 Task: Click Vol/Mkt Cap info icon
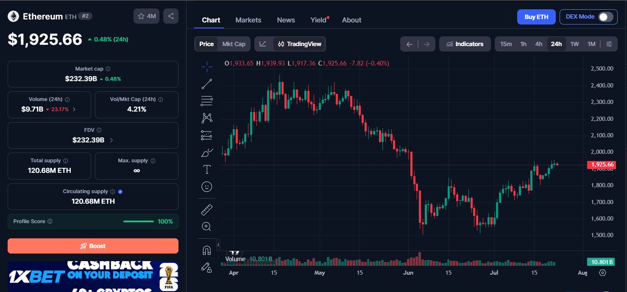pyautogui.click(x=161, y=100)
